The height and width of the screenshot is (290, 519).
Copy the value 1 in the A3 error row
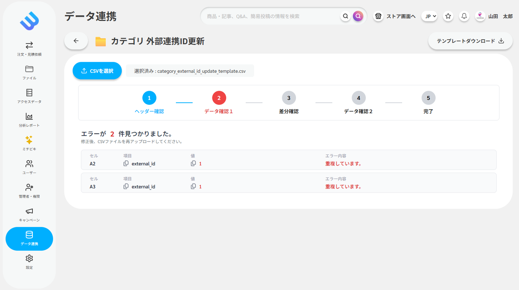click(x=193, y=186)
